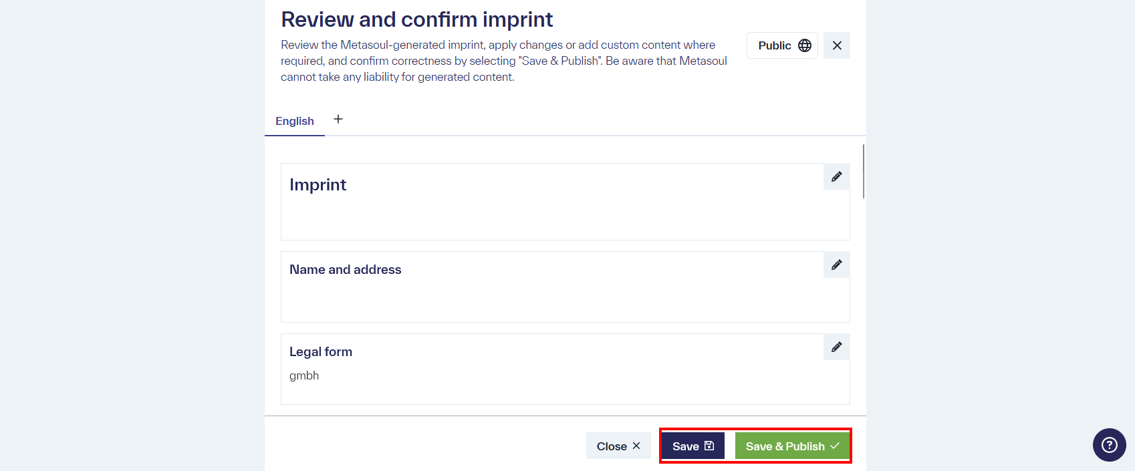This screenshot has width=1135, height=471.
Task: Switch to the English language tab
Action: click(295, 121)
